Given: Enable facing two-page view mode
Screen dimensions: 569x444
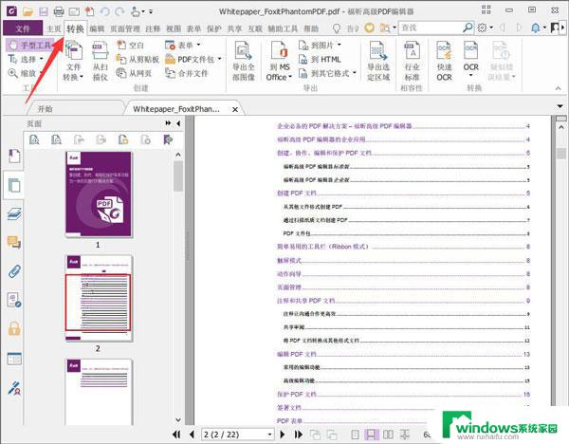Looking at the screenshot, I should click(x=388, y=435).
